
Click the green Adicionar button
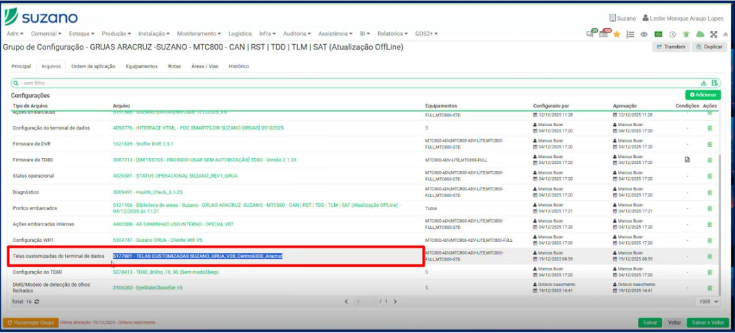(x=703, y=94)
